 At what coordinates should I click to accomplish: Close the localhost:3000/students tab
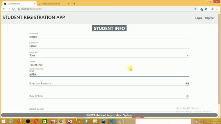click(x=69, y=4)
